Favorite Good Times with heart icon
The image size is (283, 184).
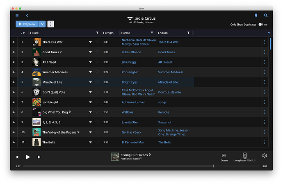[x=97, y=52]
